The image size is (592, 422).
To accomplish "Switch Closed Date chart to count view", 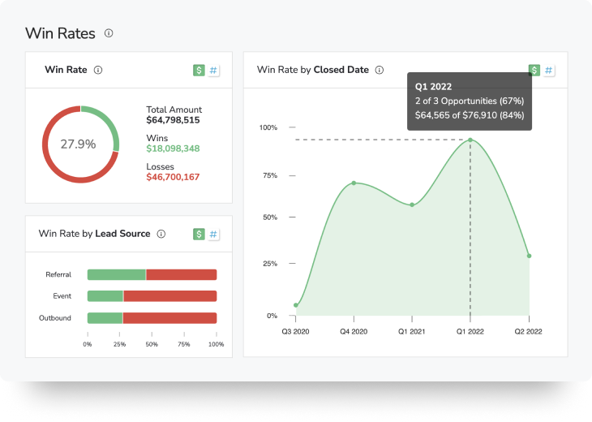I will (549, 71).
